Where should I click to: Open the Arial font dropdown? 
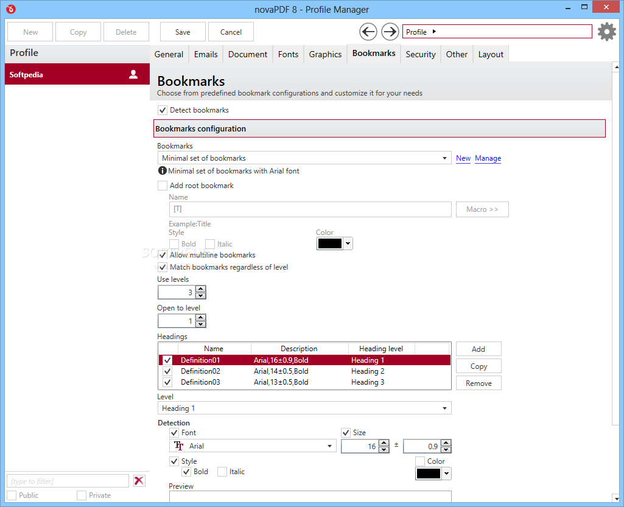pyautogui.click(x=253, y=446)
